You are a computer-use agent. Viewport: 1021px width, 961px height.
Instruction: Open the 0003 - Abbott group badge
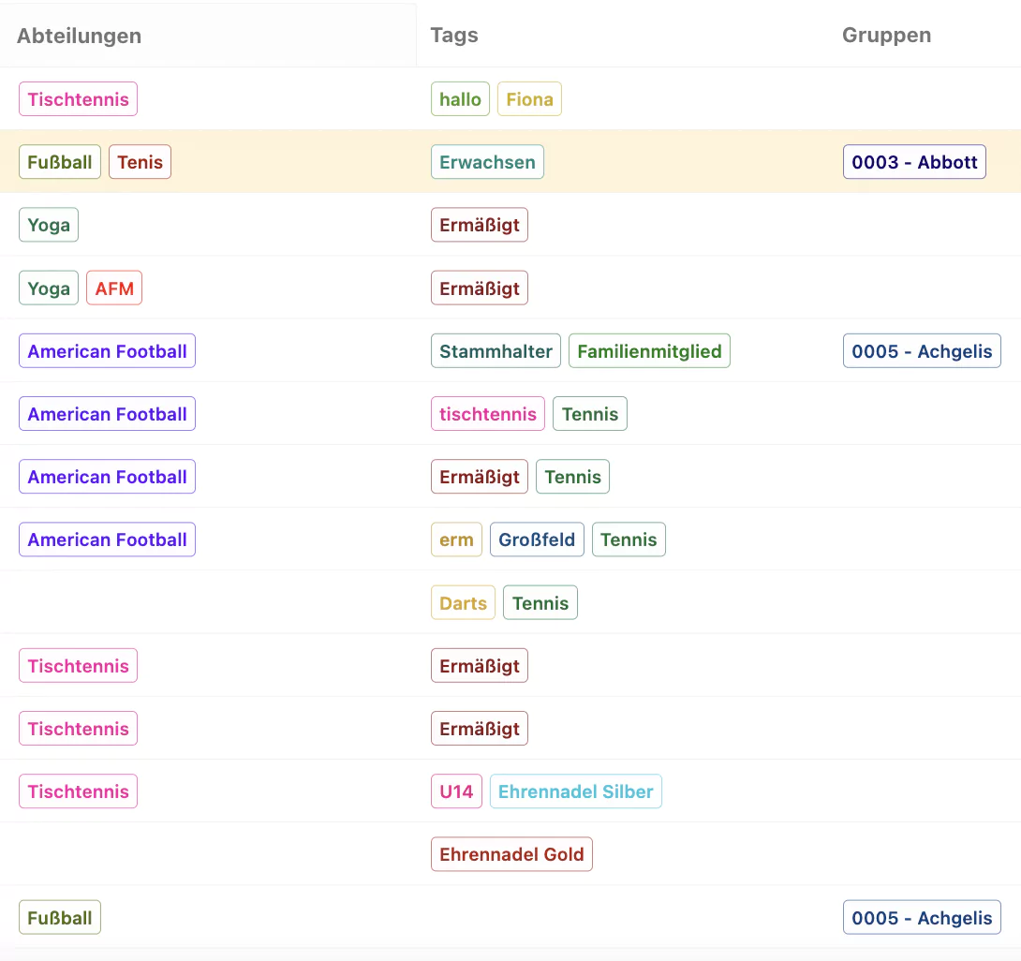914,162
